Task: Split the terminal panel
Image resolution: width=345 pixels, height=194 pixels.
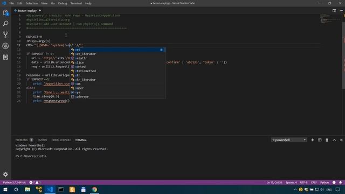Action: click(x=320, y=140)
